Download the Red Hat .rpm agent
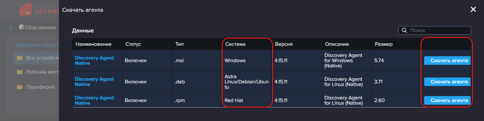This screenshot has height=121, width=484. [447, 100]
